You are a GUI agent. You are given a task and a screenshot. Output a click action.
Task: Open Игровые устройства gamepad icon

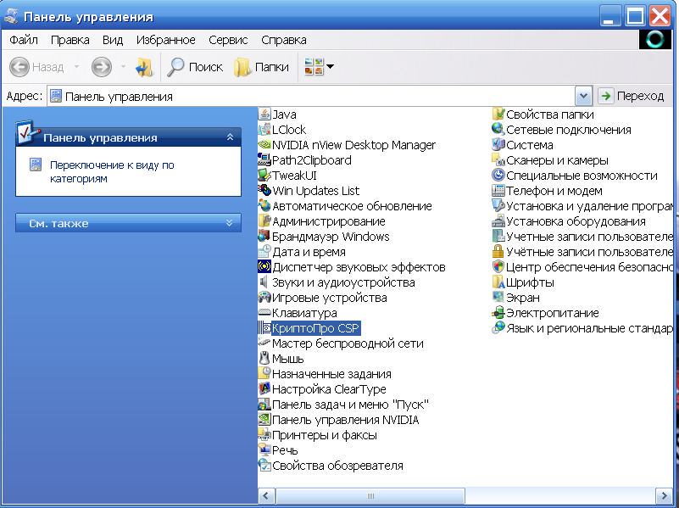click(264, 298)
